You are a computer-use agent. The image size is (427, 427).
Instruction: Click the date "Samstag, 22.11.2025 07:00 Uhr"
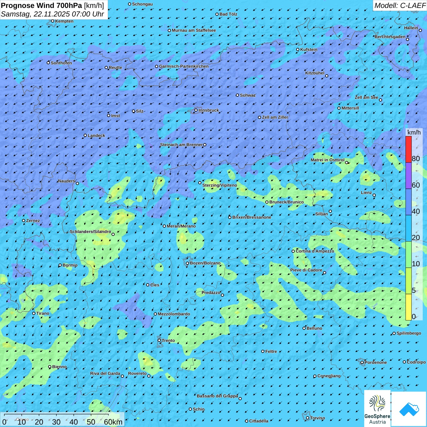coord(52,14)
